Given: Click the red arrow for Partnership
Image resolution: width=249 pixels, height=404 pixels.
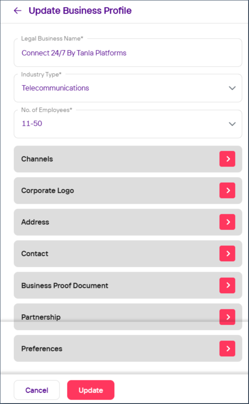Looking at the screenshot, I should [x=227, y=317].
